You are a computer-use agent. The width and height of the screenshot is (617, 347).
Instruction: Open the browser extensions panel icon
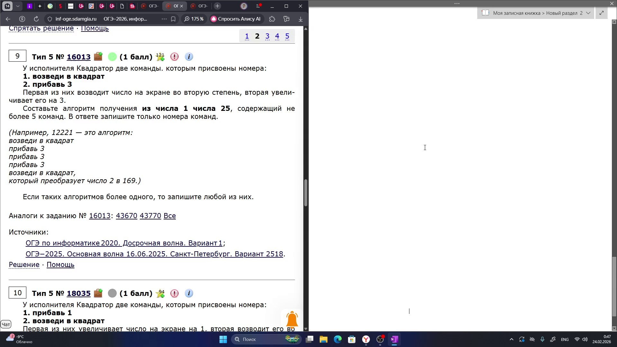point(272,19)
